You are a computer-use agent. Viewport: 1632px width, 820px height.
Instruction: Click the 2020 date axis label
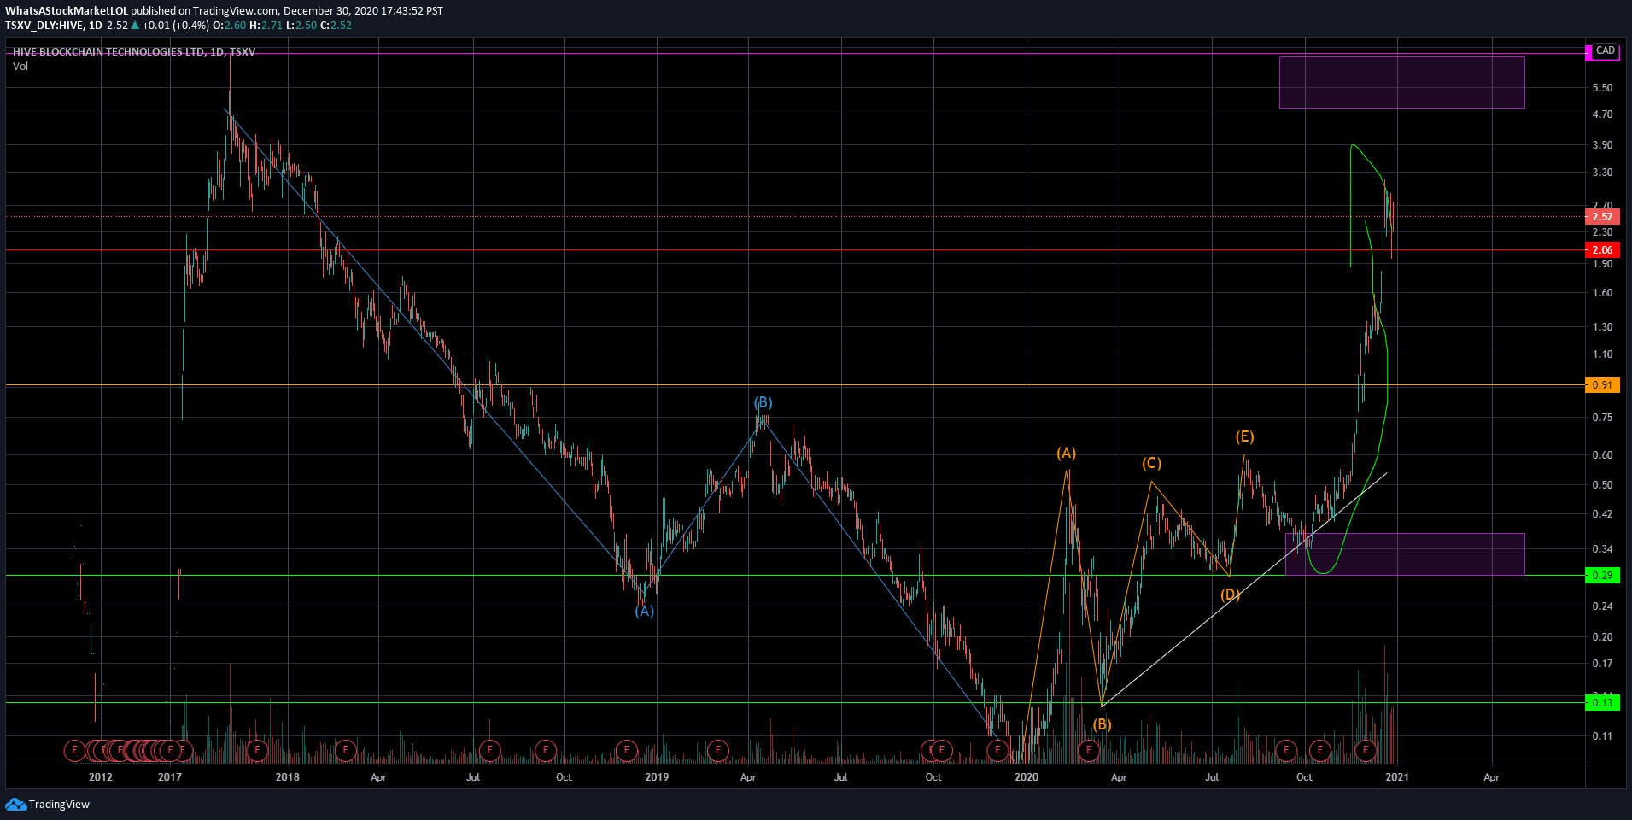pyautogui.click(x=1027, y=777)
